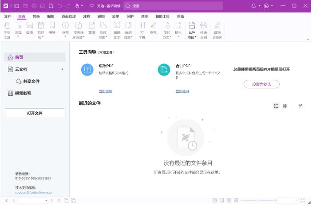Screen dimensions: 312x206
Task: Click Use Now link under Edit PDF (编辑PDF)
Action: (x=106, y=91)
